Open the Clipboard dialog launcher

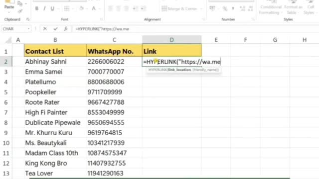[28, 19]
